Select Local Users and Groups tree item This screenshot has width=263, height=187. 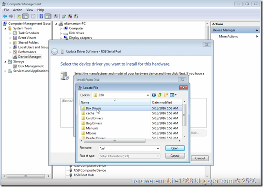(x=33, y=47)
